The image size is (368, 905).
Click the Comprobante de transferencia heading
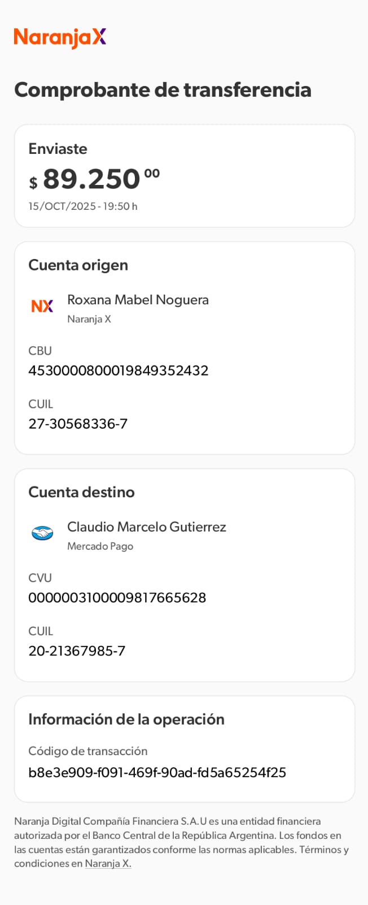pyautogui.click(x=163, y=90)
